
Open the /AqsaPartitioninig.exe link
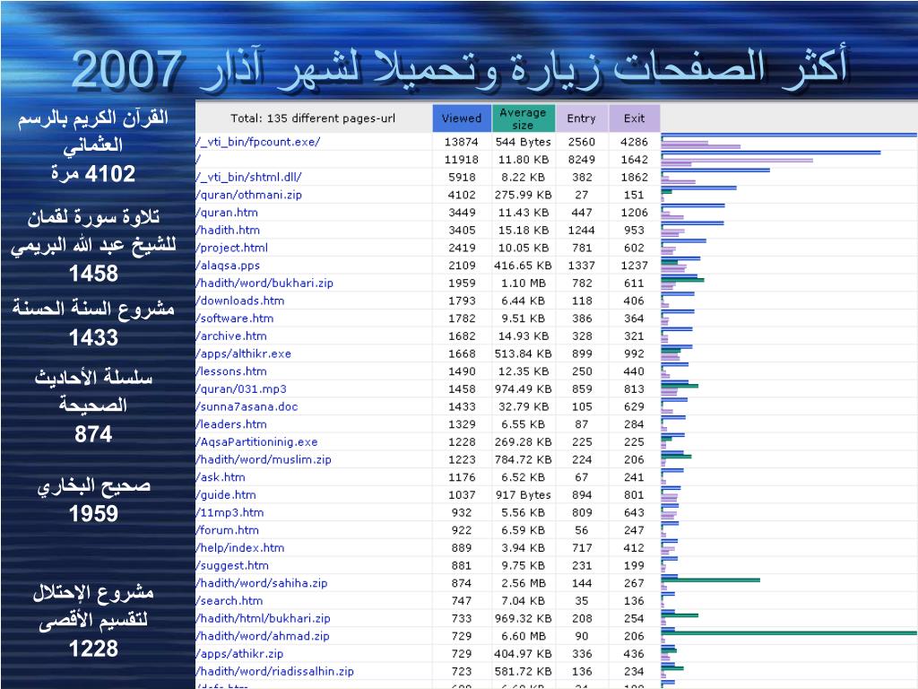(257, 441)
